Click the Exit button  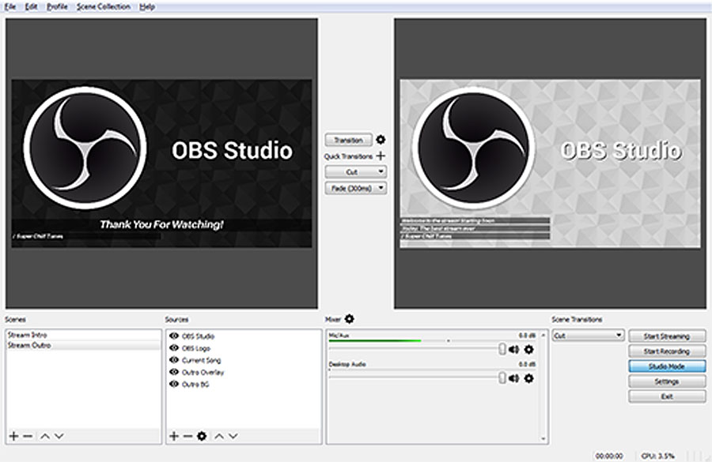coord(667,396)
